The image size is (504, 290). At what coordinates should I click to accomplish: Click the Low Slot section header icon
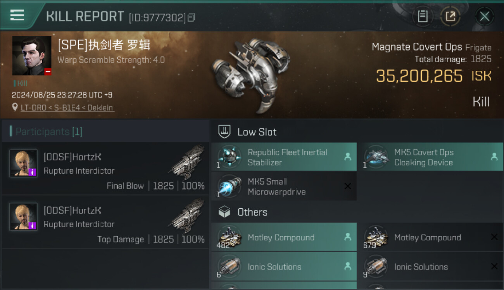(224, 131)
